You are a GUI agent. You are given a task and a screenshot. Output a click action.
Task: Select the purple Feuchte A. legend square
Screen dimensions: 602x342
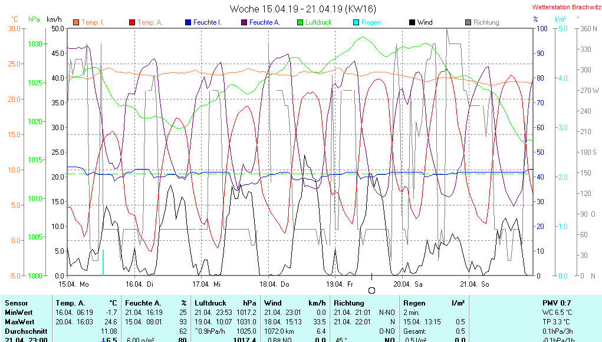coord(244,23)
